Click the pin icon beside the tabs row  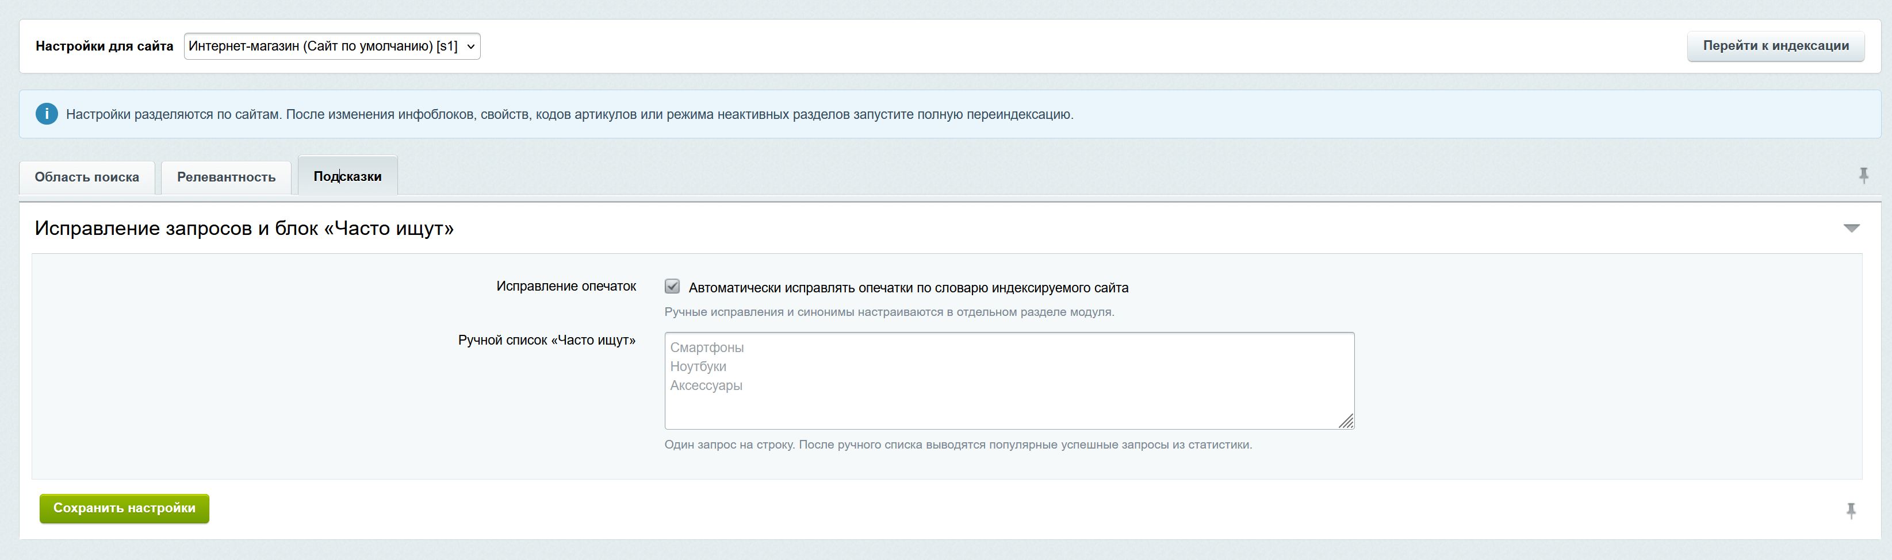click(x=1863, y=175)
